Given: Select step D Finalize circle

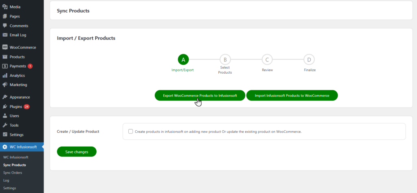Looking at the screenshot, I should [309, 60].
